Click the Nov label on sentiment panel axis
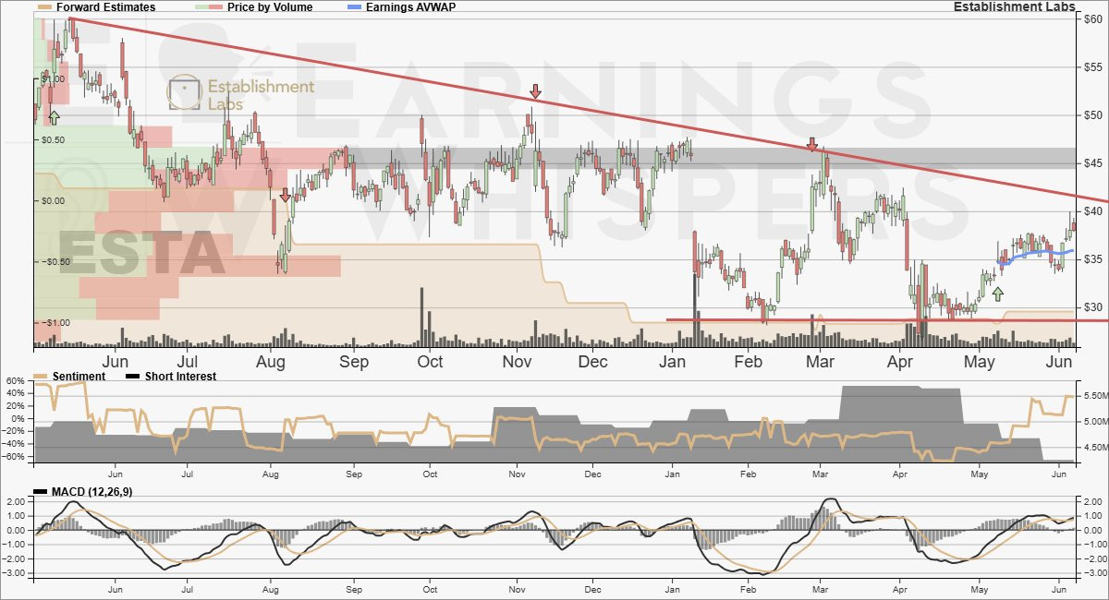 [x=517, y=474]
